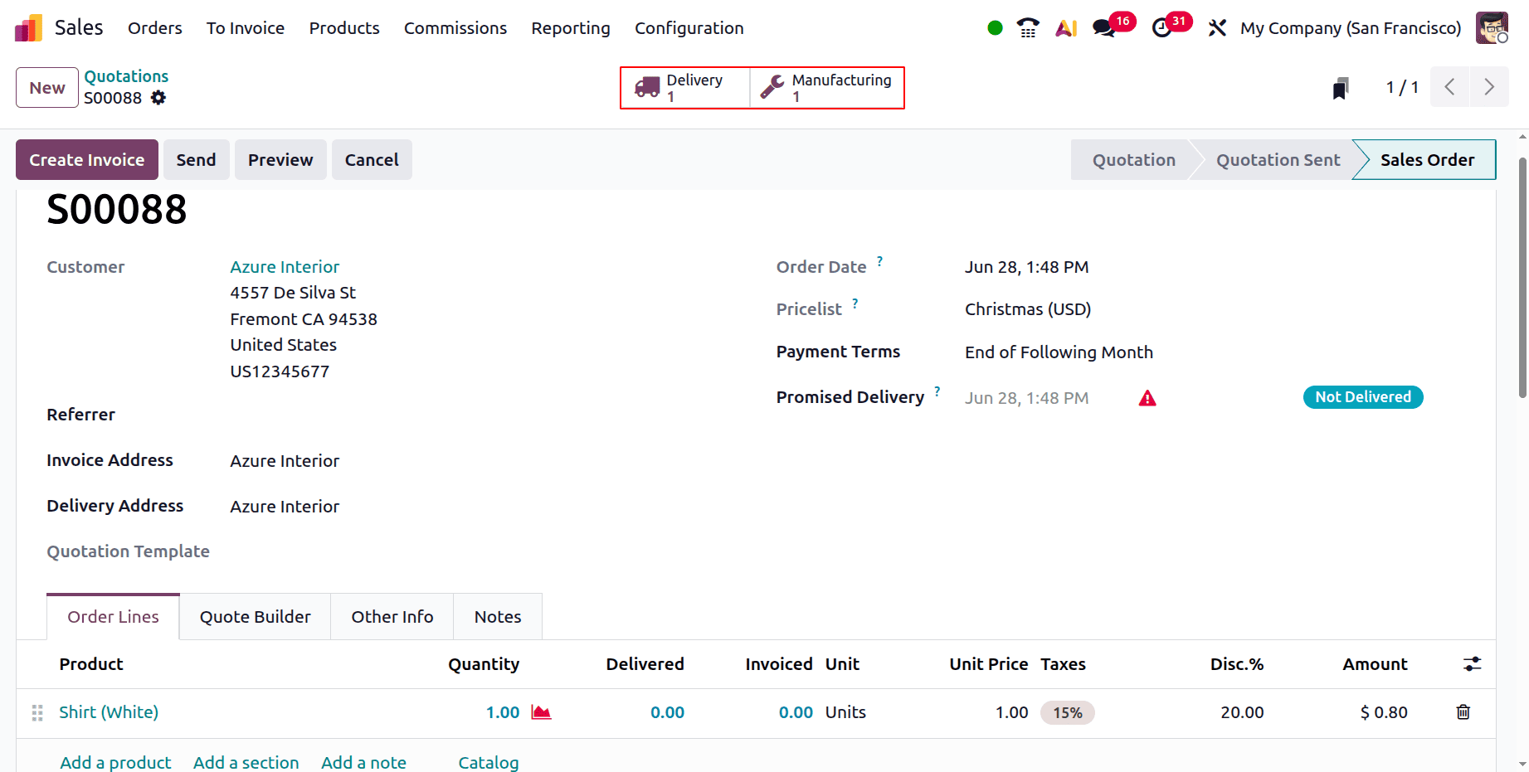Click the Pricelist help question mark
1529x772 pixels.
pyautogui.click(x=855, y=303)
